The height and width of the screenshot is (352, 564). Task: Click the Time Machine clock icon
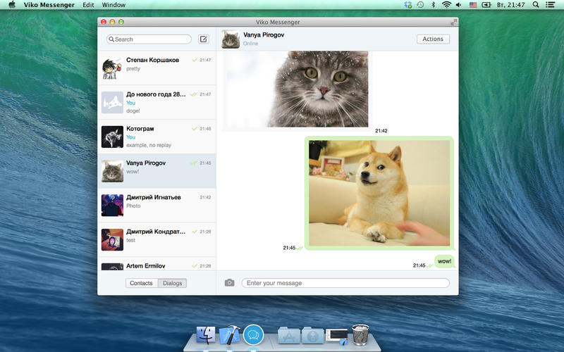420,5
